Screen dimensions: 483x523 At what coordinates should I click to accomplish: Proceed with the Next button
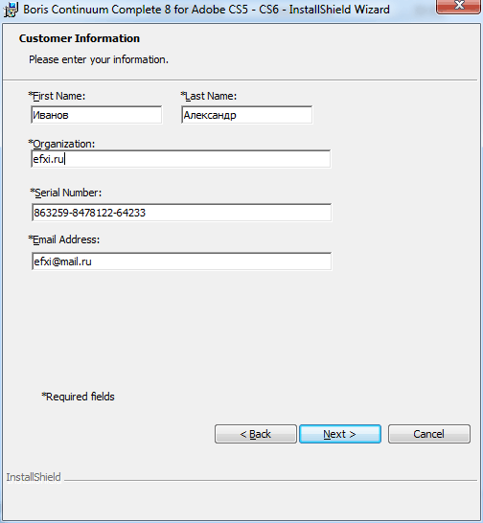340,434
